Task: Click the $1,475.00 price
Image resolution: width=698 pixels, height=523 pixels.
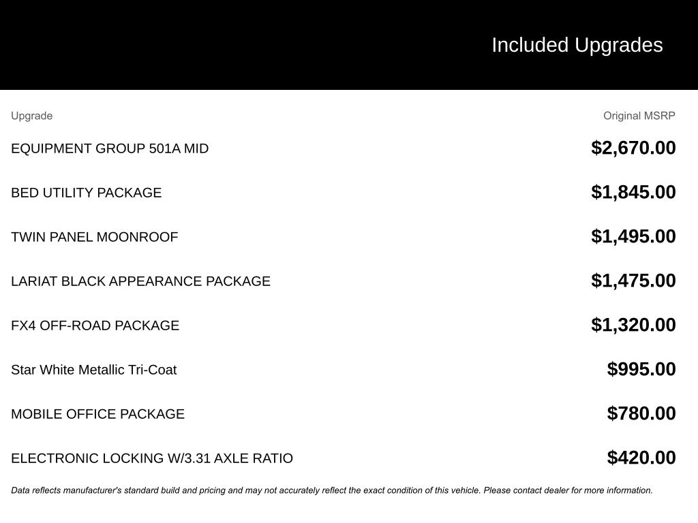Action: click(633, 281)
